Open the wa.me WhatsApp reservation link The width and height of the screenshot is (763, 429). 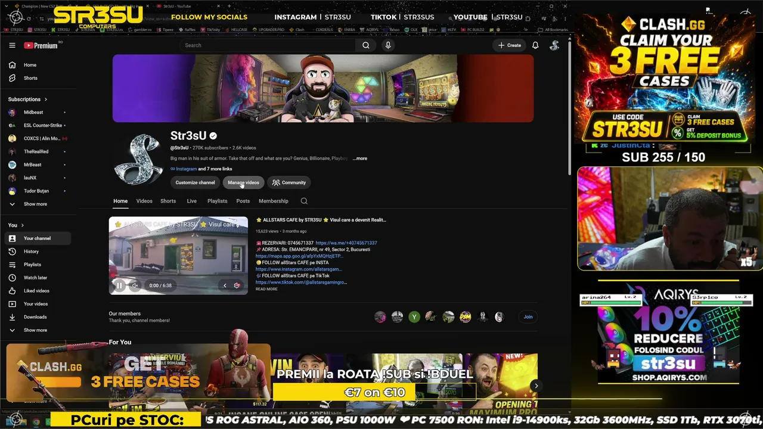point(346,243)
